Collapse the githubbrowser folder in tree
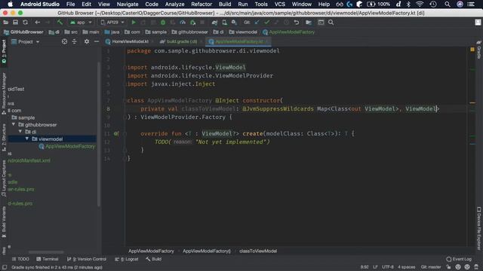 click(x=14, y=124)
